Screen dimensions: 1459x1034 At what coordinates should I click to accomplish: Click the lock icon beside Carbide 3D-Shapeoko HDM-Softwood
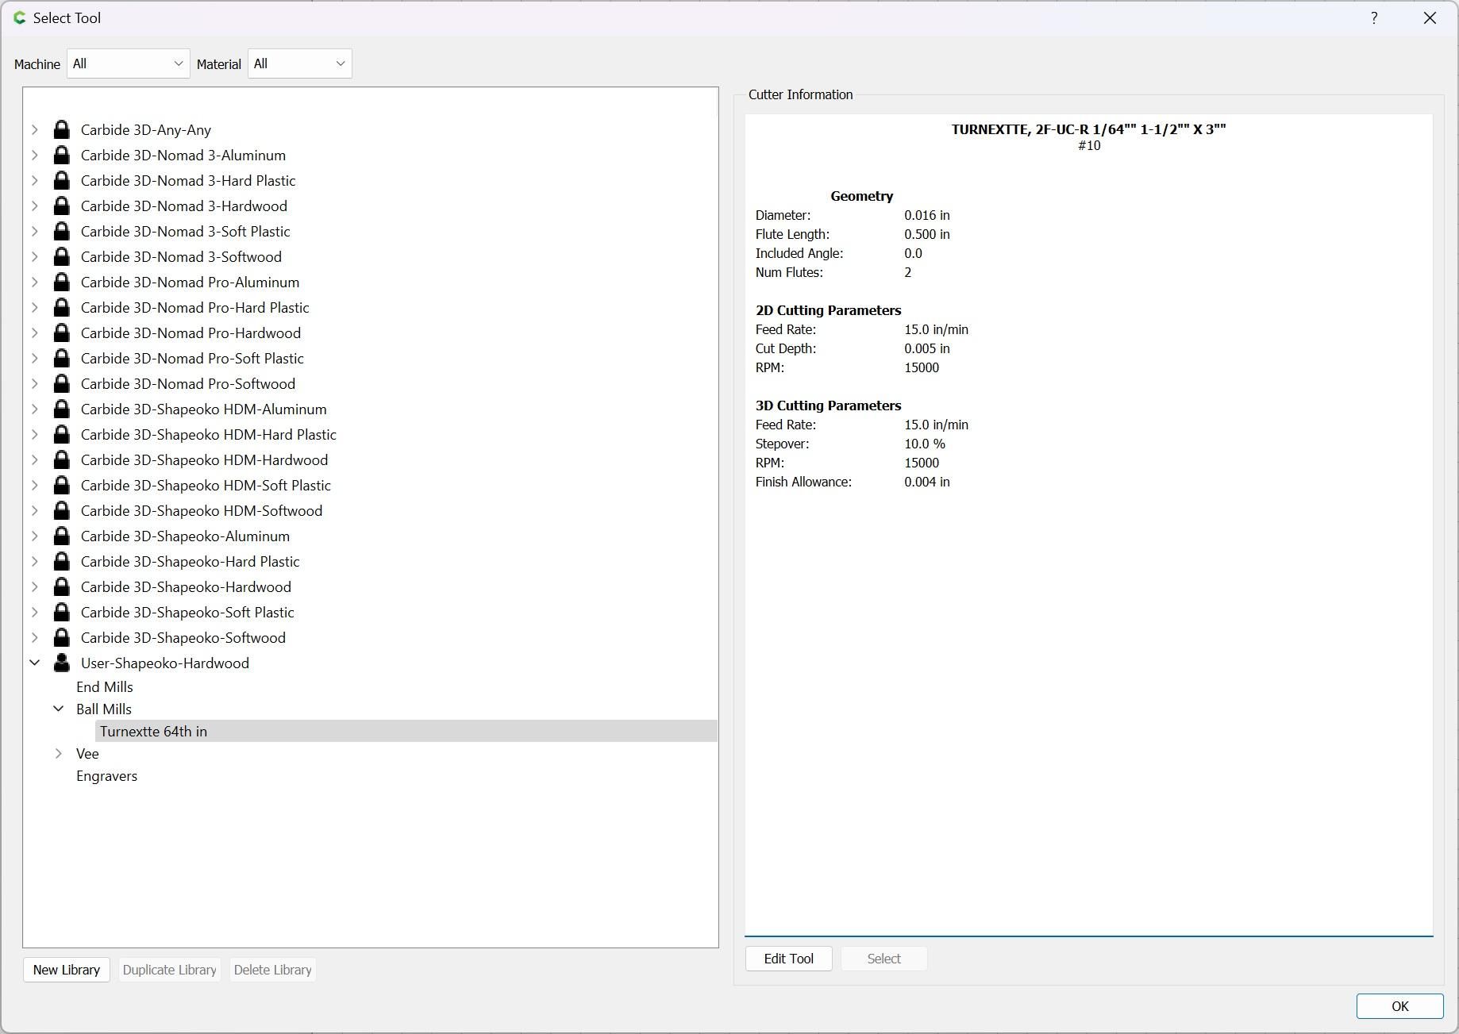coord(61,510)
